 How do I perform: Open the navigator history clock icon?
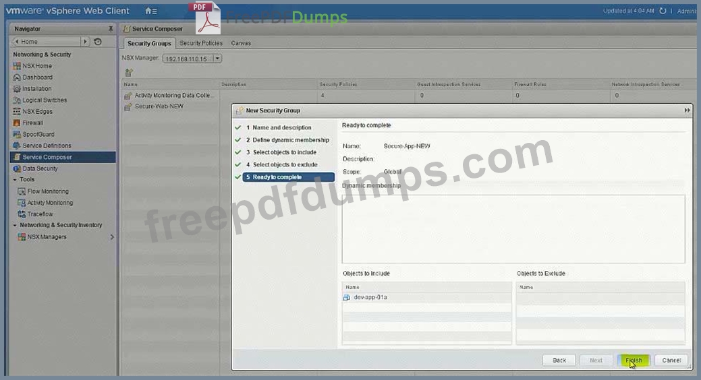click(x=98, y=42)
